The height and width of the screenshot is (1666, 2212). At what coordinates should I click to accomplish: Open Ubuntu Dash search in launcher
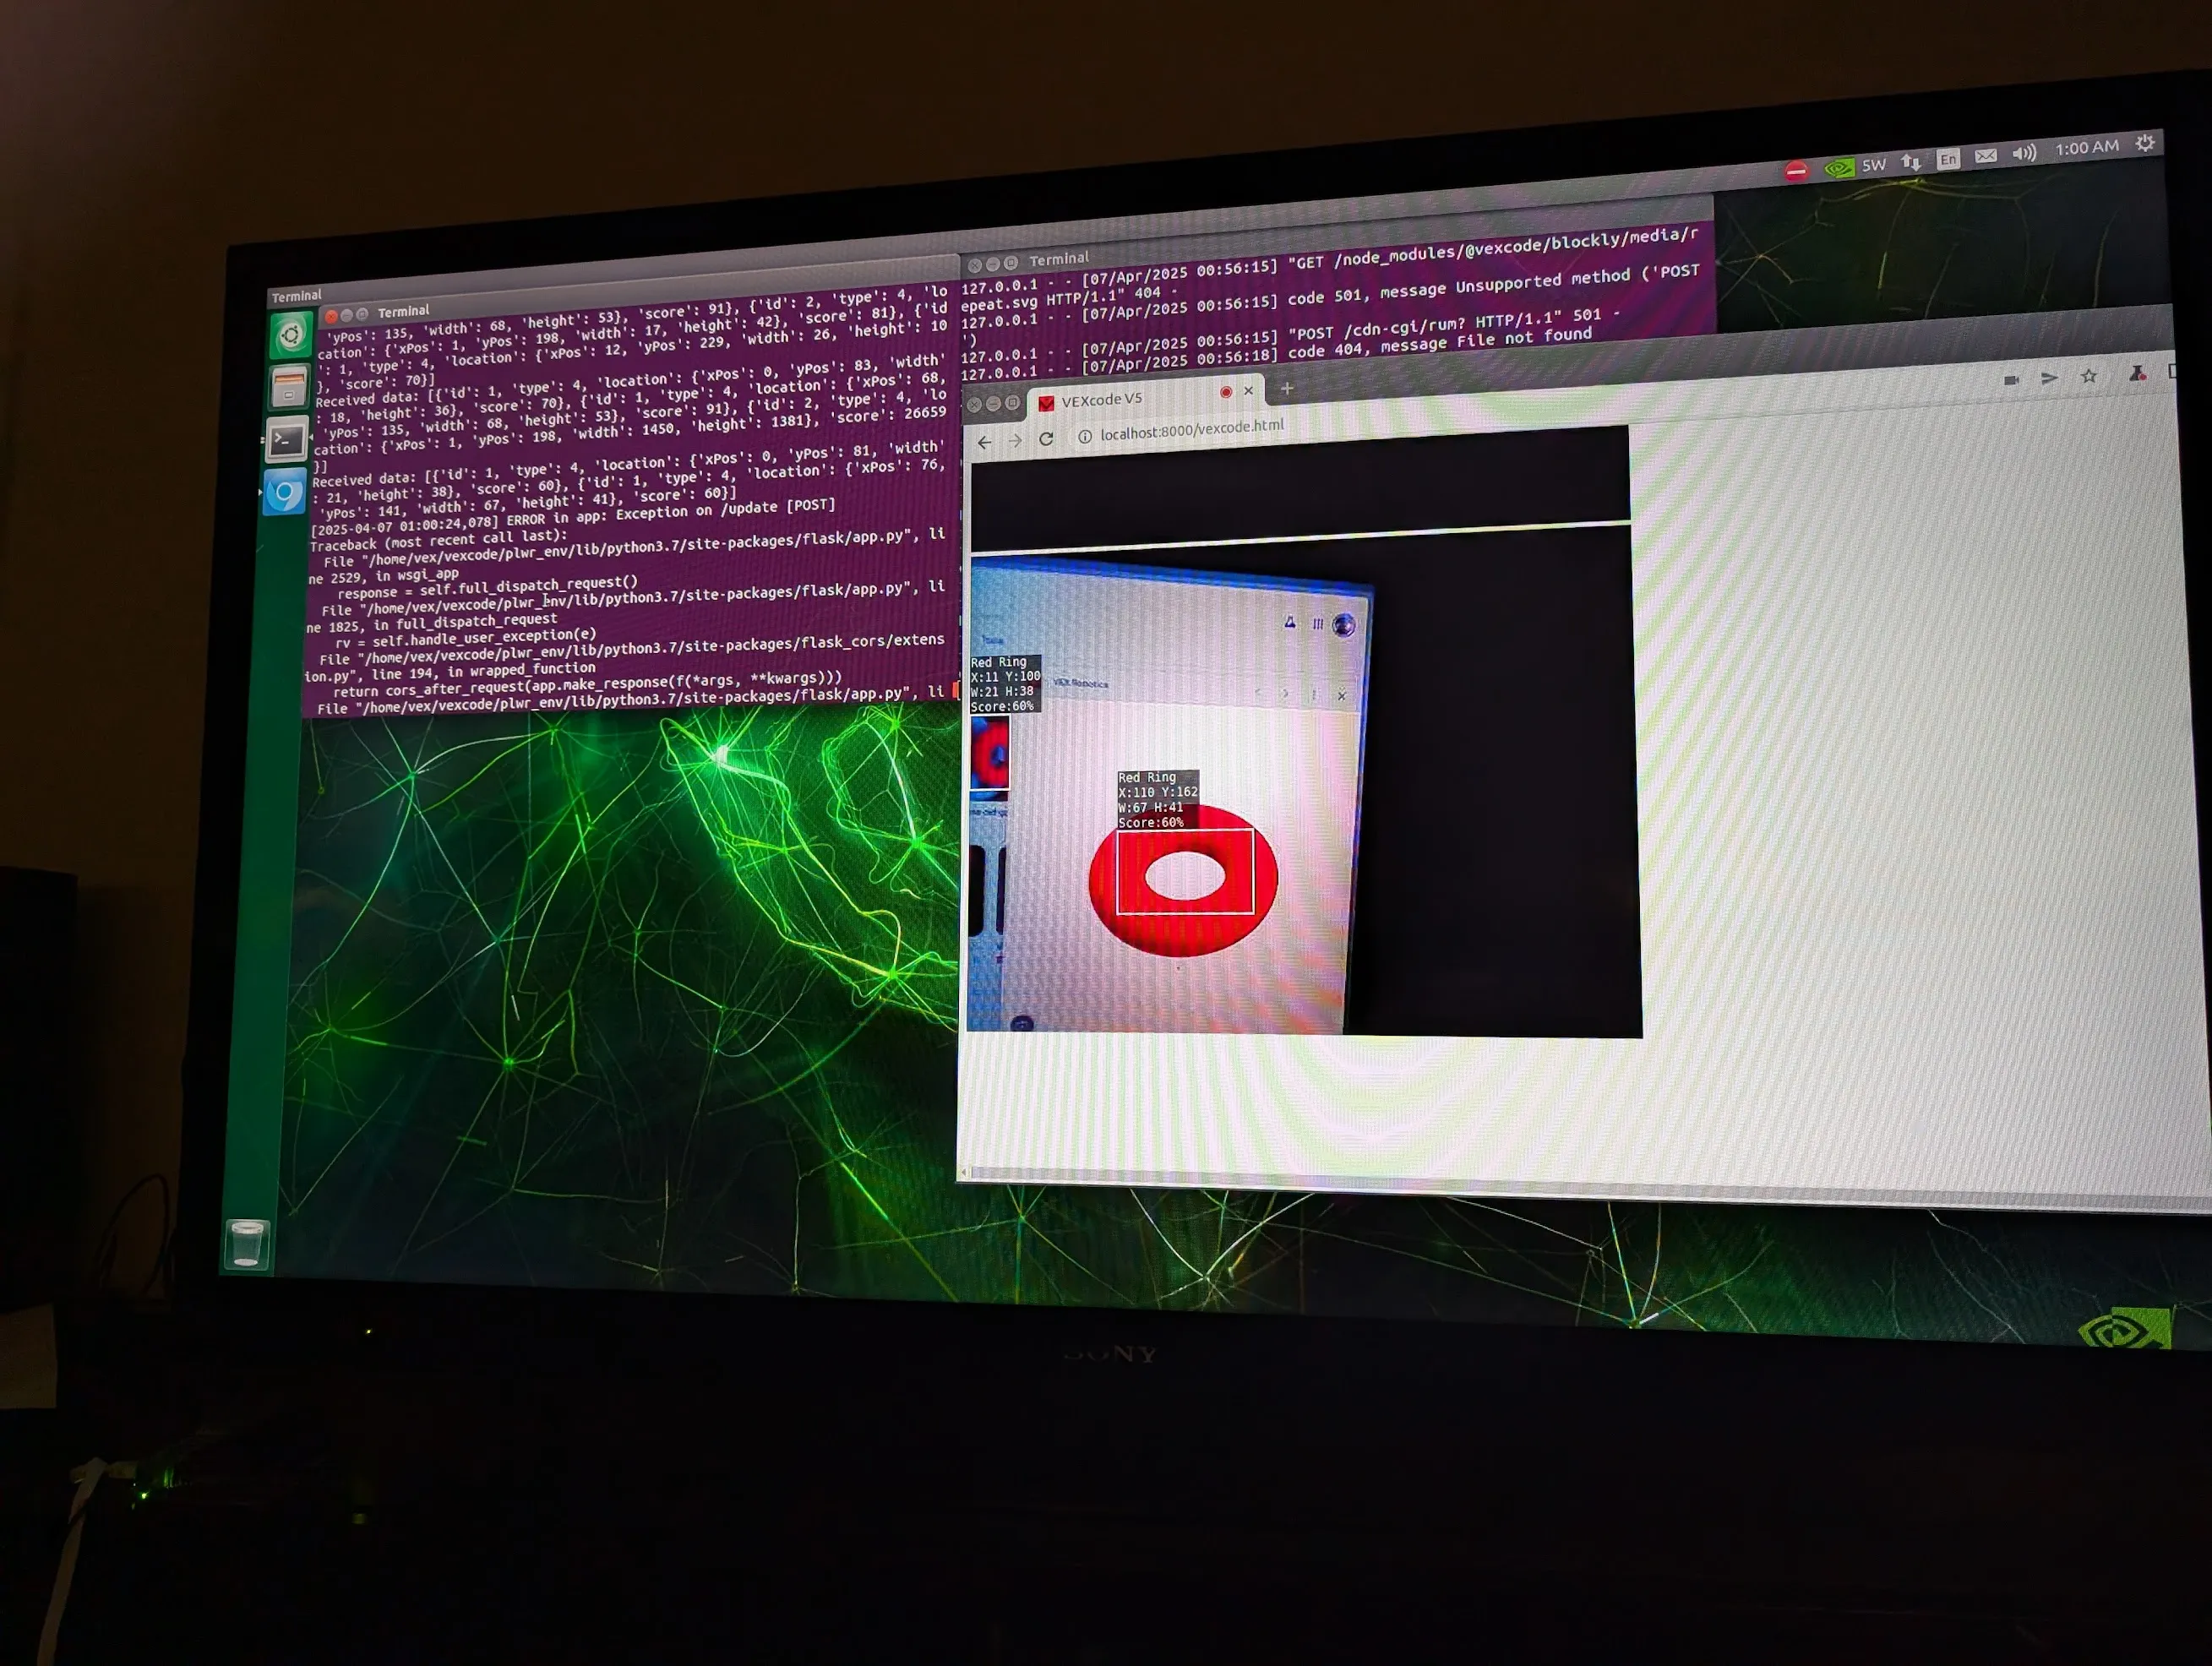pos(291,335)
